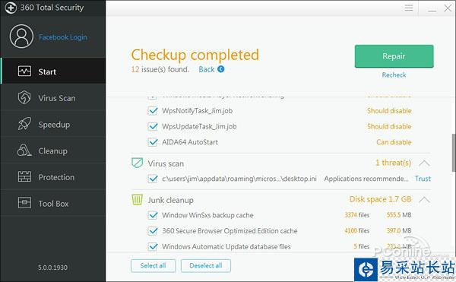The height and width of the screenshot is (282, 456).
Task: Click the Virus scan section title
Action: [166, 163]
